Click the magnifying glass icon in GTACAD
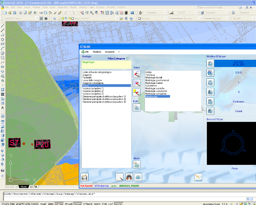256x205 pixels. click(x=120, y=177)
